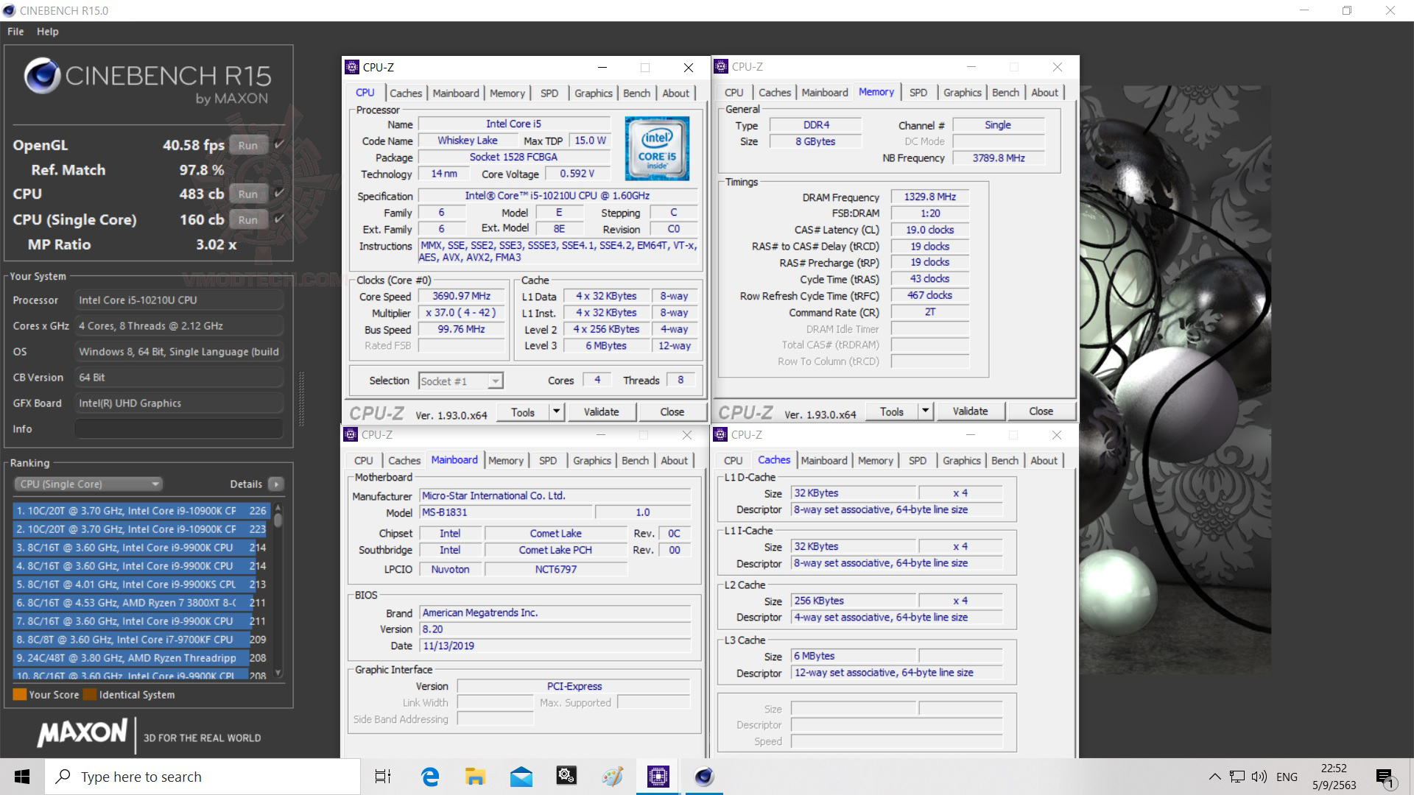Viewport: 1414px width, 795px height.
Task: Click the Validate button in CPU-Z
Action: [601, 411]
